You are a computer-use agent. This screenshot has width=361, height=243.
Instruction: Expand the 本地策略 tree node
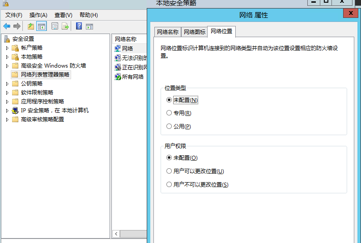7,57
